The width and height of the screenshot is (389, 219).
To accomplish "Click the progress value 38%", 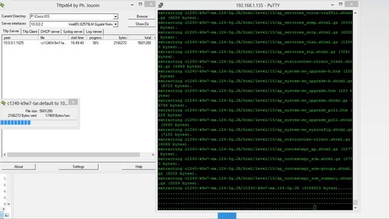I will tap(95, 43).
